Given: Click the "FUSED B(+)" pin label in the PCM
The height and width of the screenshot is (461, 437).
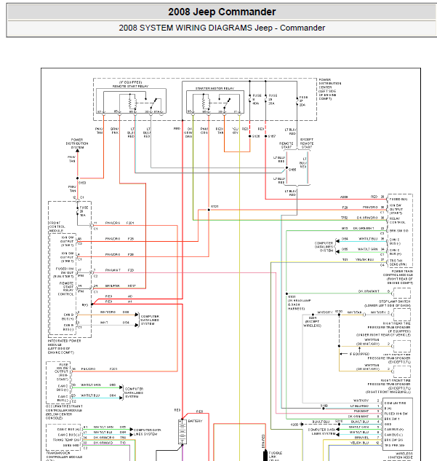Looking at the screenshot, I should coord(398,199).
